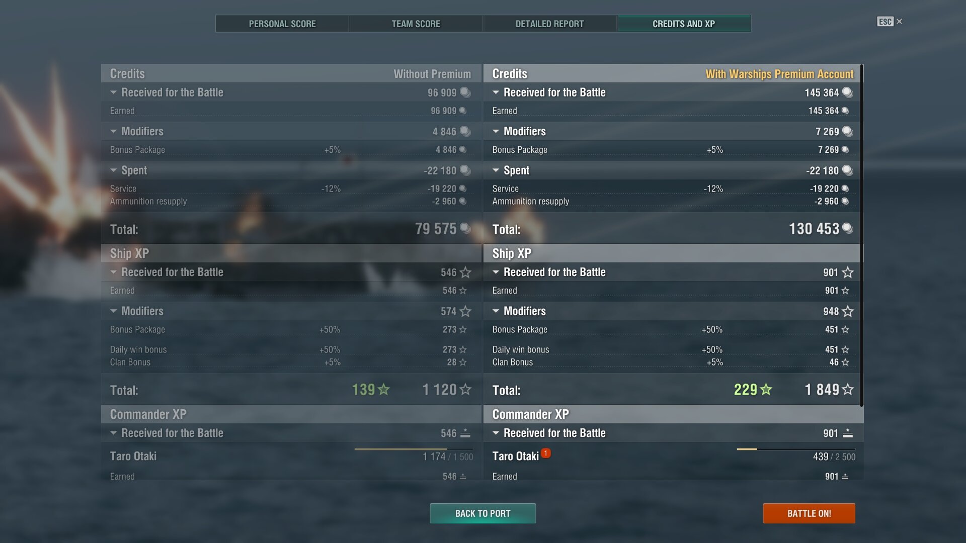Click the 139 free XP star without premium
Image resolution: width=966 pixels, height=543 pixels.
(x=384, y=390)
